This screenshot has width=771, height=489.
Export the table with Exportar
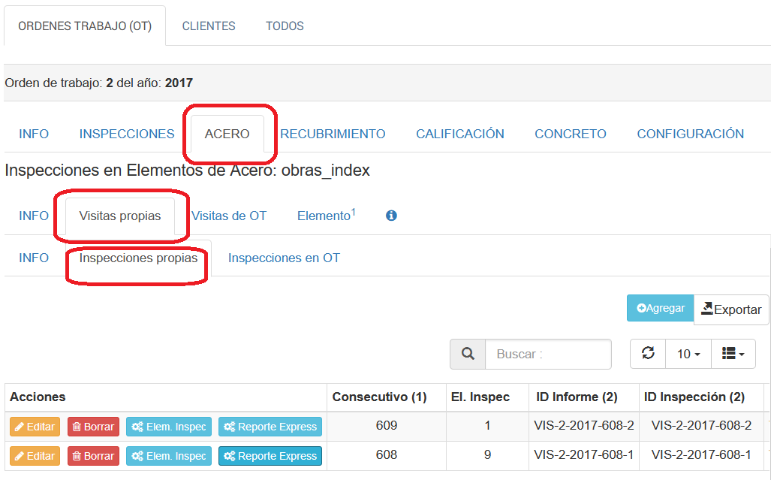(731, 309)
